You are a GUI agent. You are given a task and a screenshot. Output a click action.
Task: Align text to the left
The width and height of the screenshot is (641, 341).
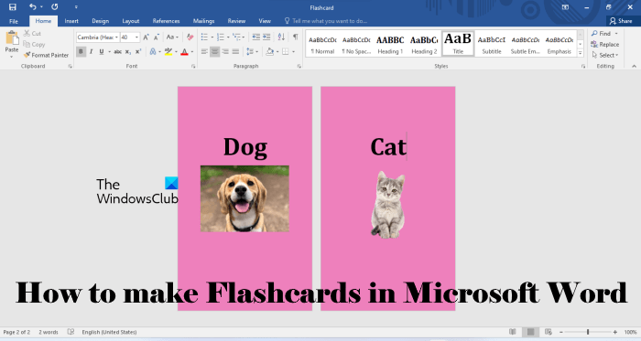(204, 52)
